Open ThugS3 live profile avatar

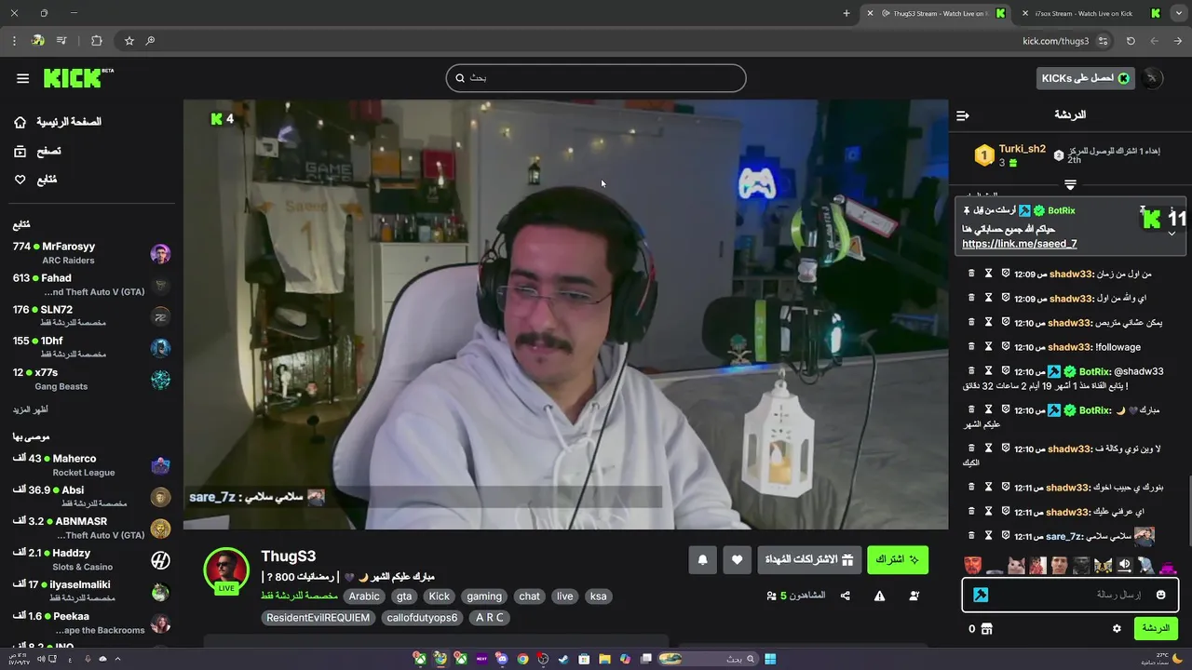pyautogui.click(x=226, y=570)
